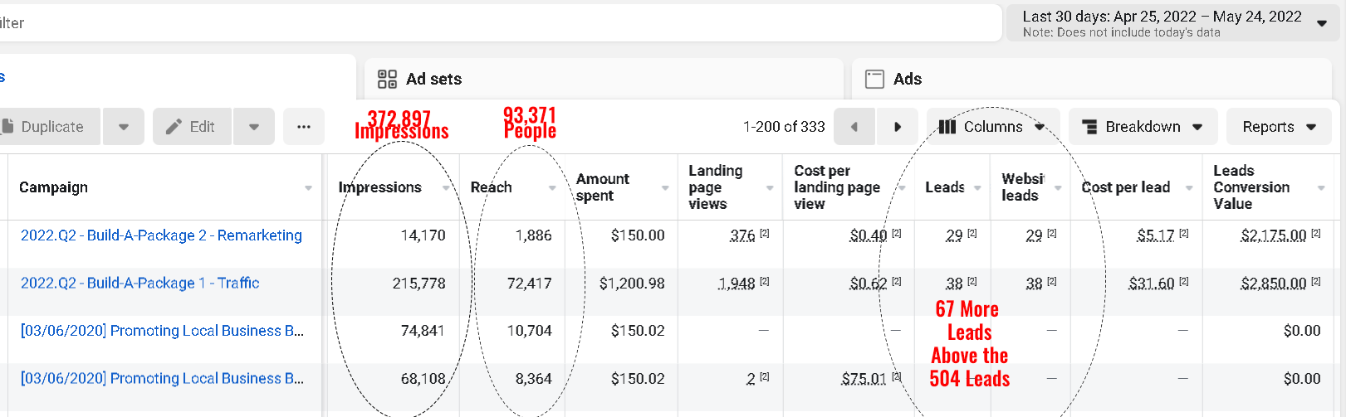Click the 72,417 reach cell
This screenshot has height=417, width=1346.
tap(529, 284)
